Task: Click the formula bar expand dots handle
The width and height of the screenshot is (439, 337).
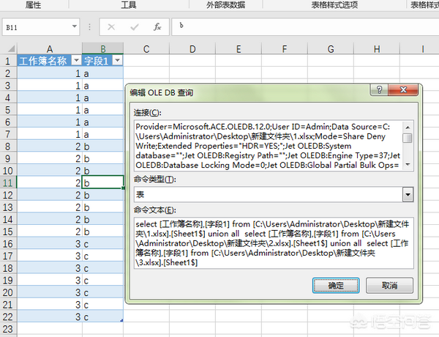Action: 89,27
